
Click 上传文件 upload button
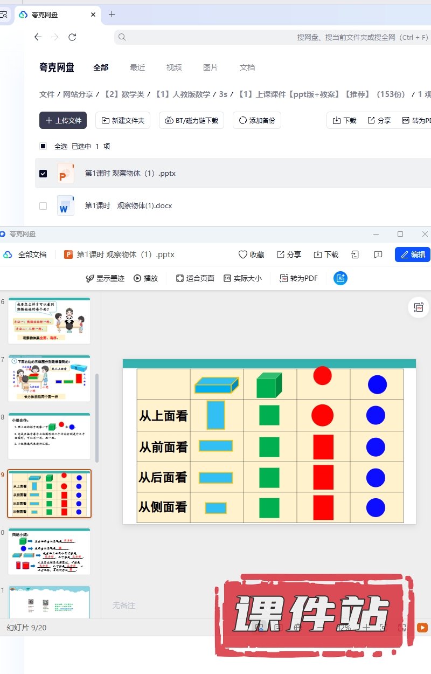(63, 120)
